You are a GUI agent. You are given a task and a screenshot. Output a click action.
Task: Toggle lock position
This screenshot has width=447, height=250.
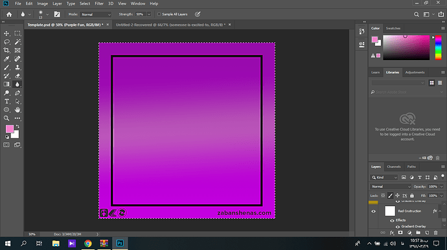pyautogui.click(x=397, y=196)
